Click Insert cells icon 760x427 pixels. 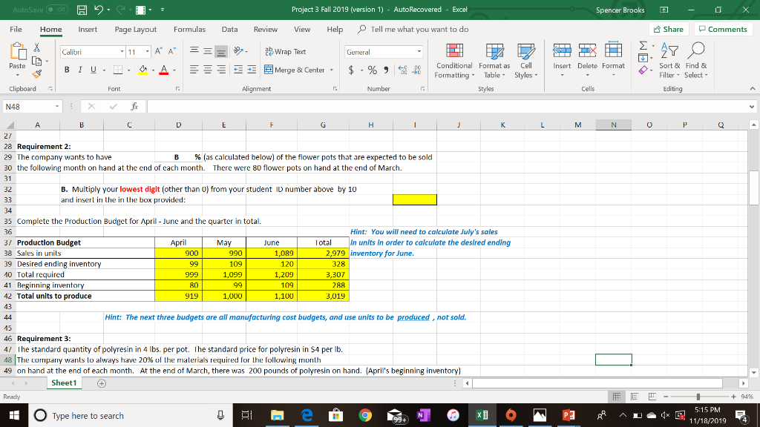[x=562, y=50]
